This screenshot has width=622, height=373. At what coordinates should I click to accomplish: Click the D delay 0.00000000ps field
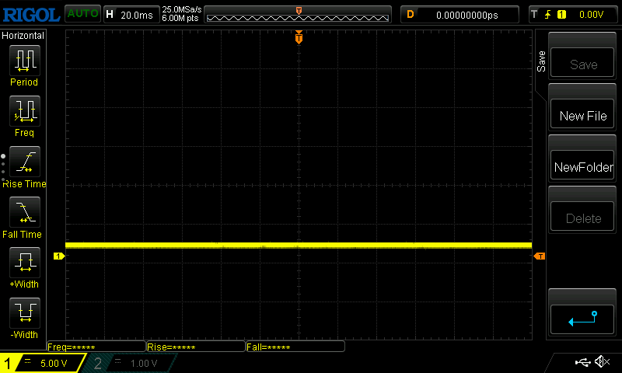(460, 15)
